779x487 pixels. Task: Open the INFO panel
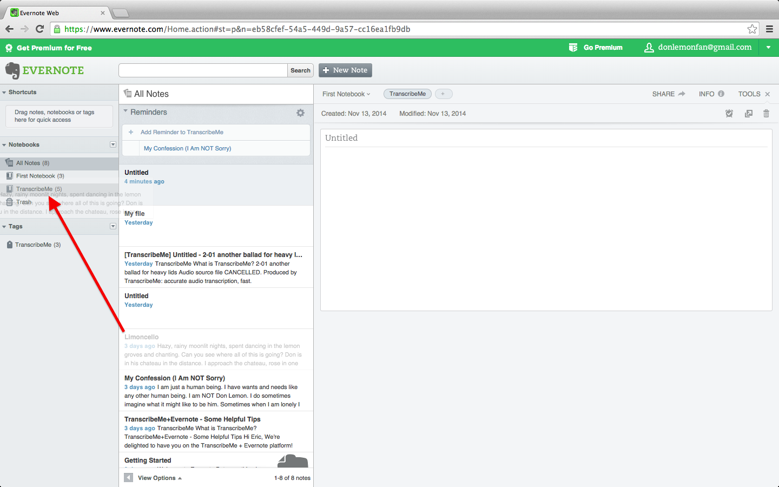point(707,94)
